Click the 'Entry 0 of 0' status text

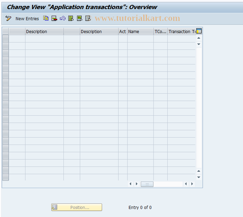(140, 207)
